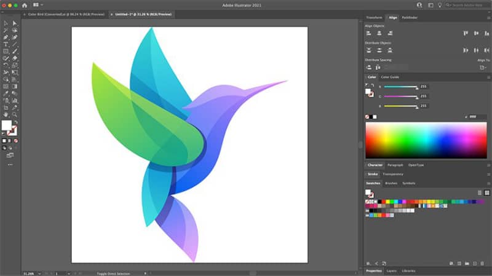Click Horizontal Align Center in Align panel
This screenshot has width=492, height=276.
[x=379, y=33]
